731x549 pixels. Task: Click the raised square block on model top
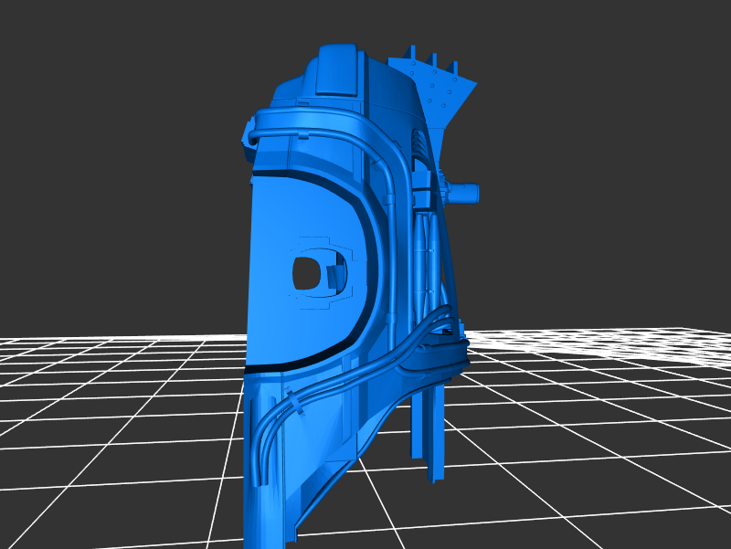[336, 69]
